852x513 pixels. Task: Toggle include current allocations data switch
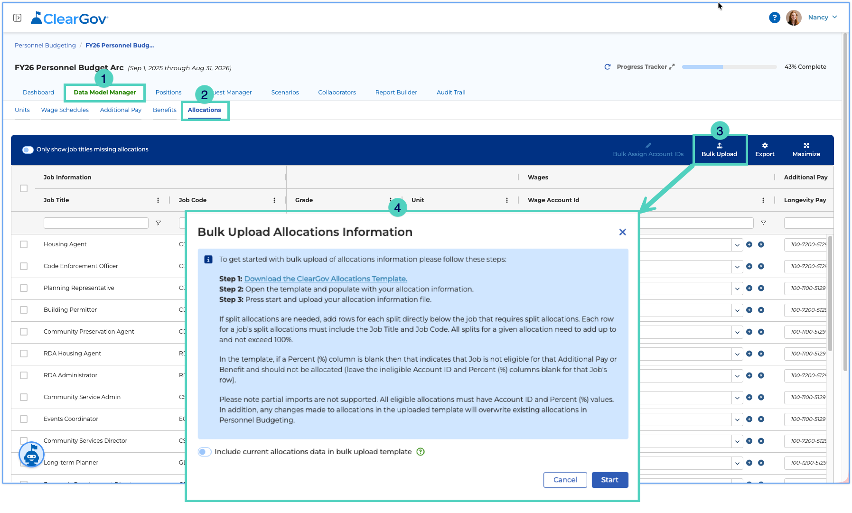coord(205,452)
